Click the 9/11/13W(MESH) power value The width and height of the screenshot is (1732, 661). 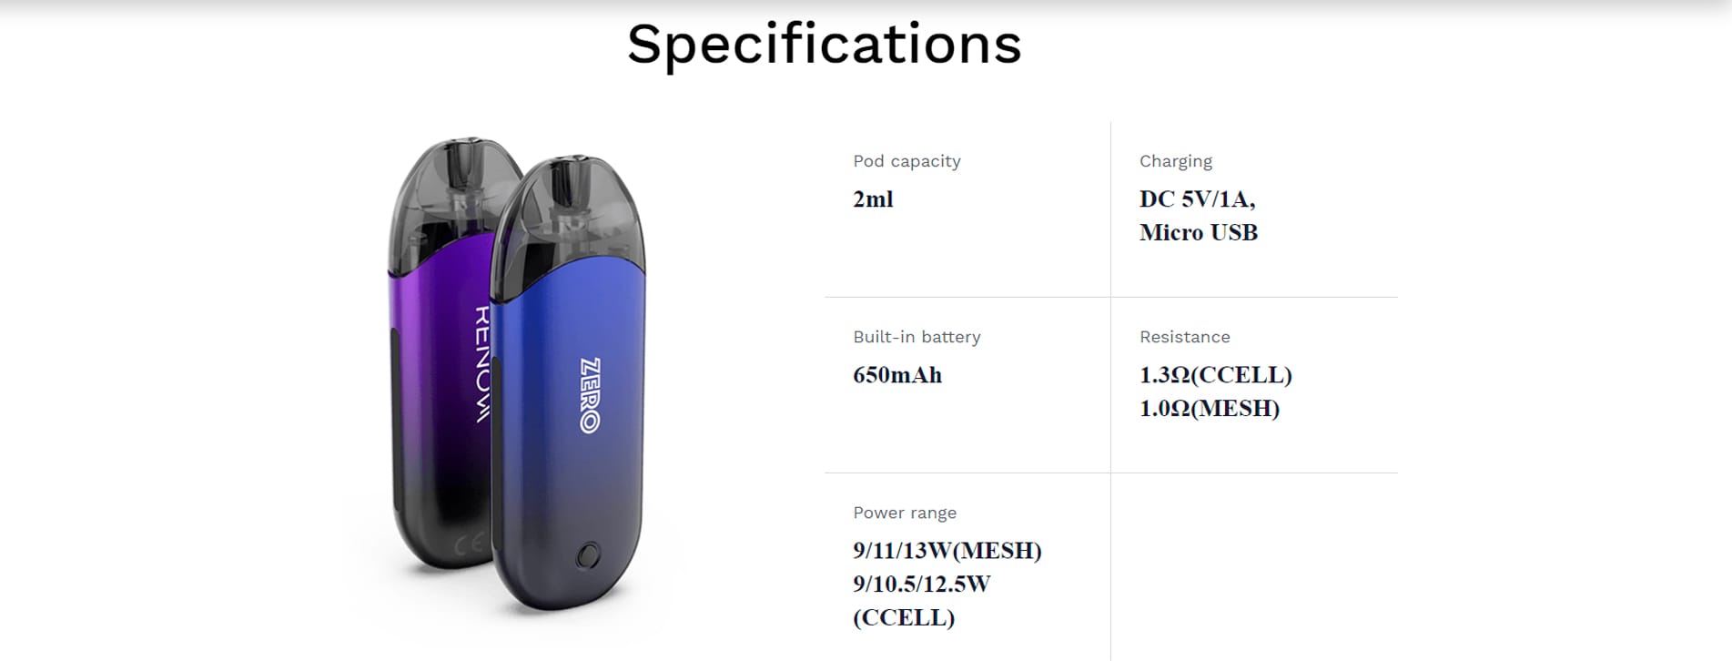pyautogui.click(x=947, y=551)
